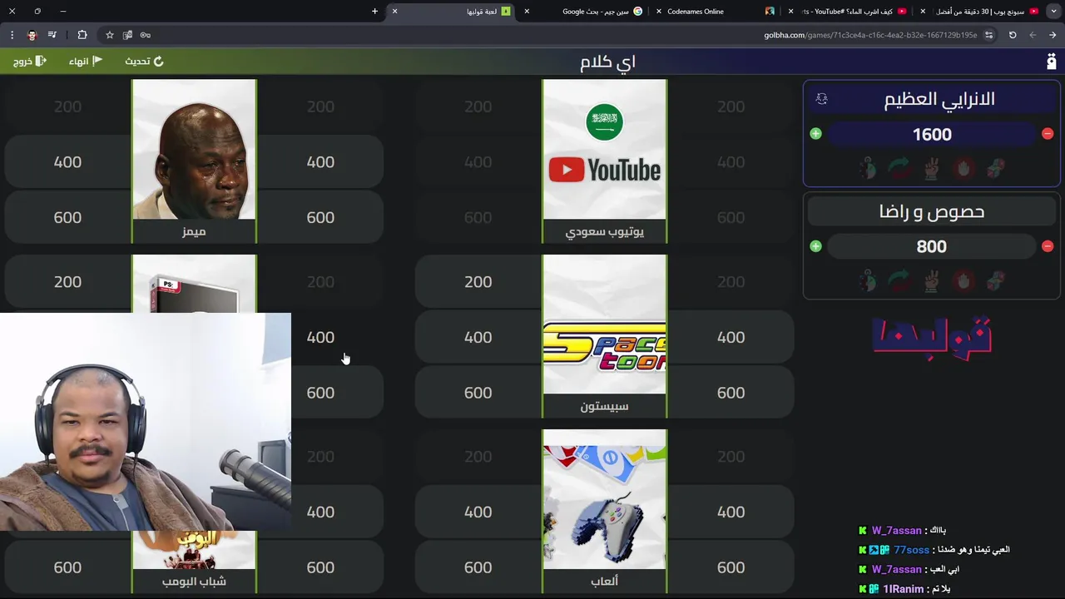Subtract points from حصوص و راضا with red minus

pos(1048,246)
